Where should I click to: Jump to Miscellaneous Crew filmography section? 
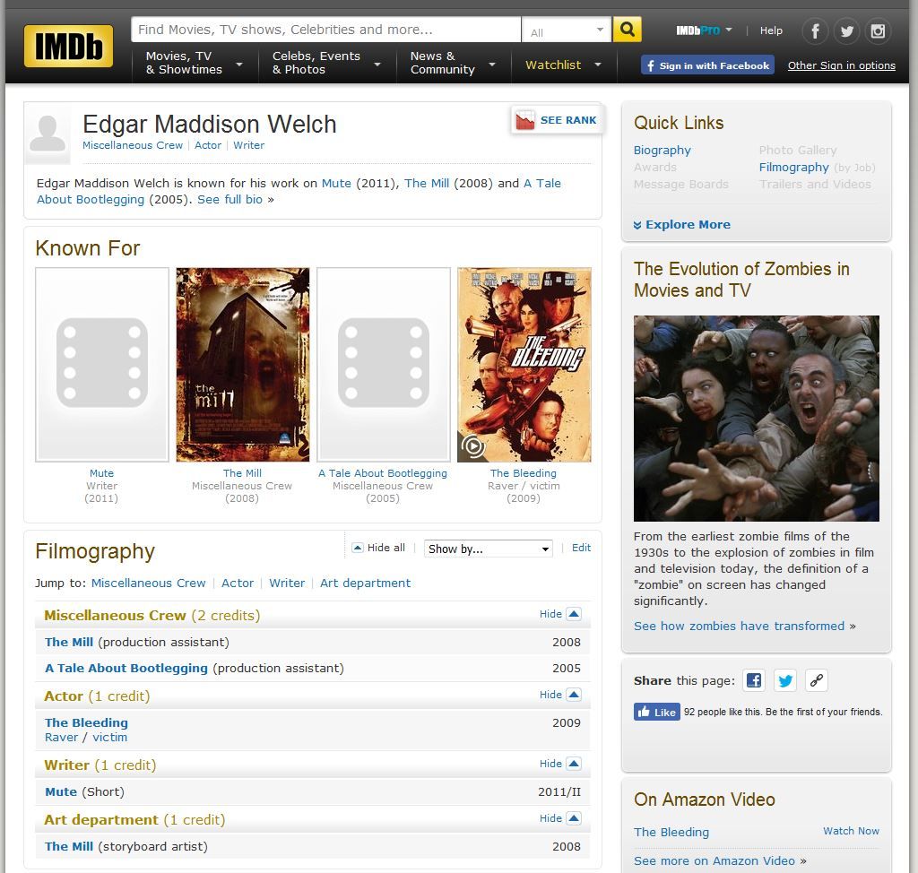(x=148, y=583)
